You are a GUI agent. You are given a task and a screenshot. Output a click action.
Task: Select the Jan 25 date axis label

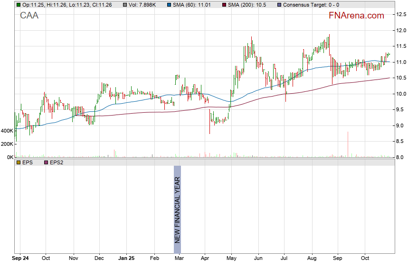click(x=126, y=259)
